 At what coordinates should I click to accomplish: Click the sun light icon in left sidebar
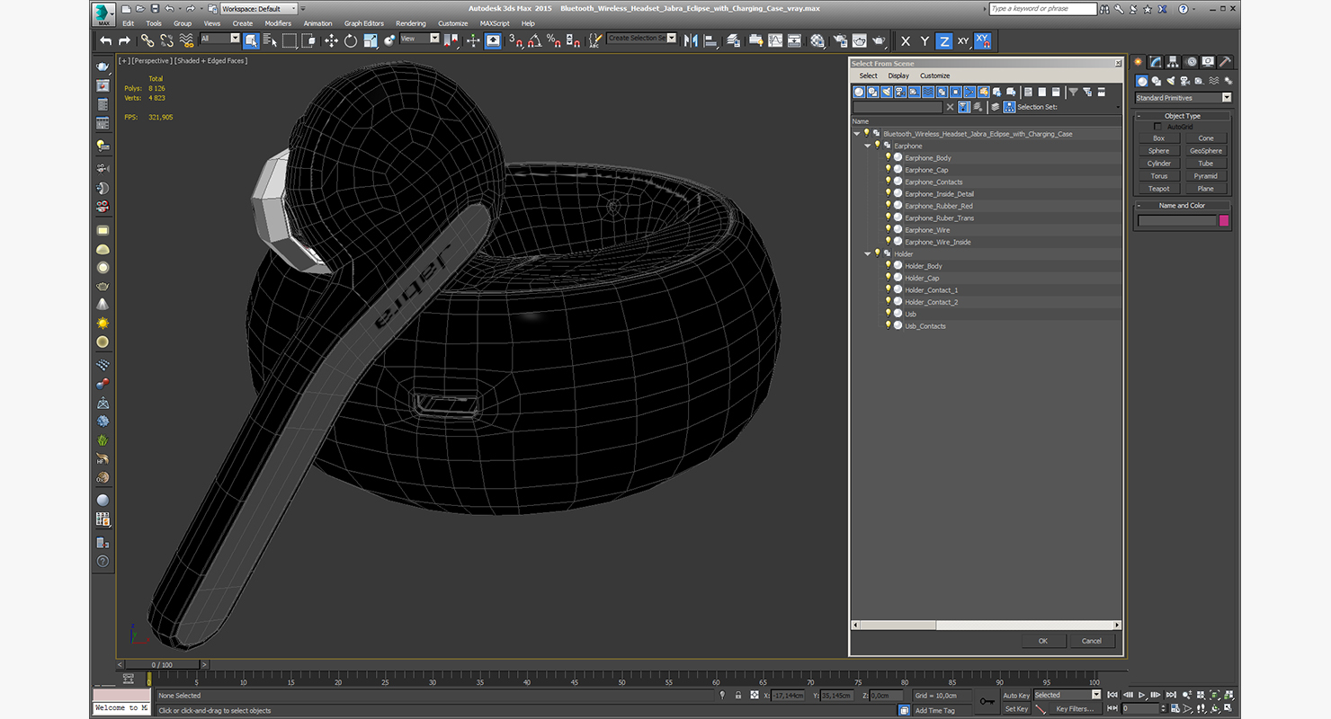point(103,324)
